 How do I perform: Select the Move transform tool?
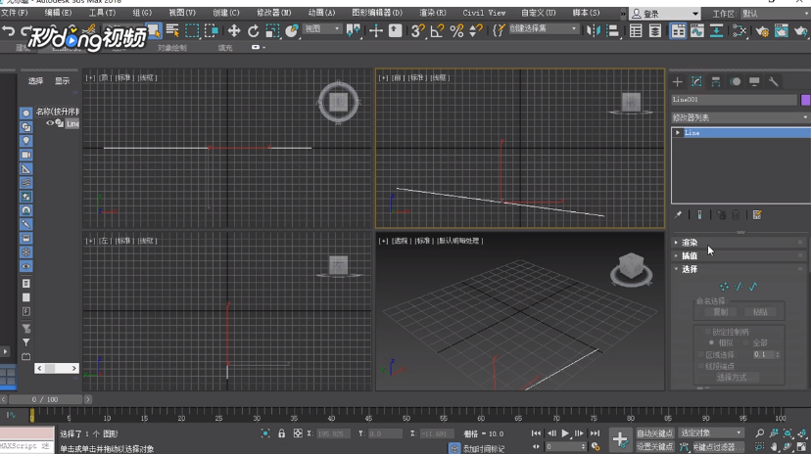pos(234,31)
